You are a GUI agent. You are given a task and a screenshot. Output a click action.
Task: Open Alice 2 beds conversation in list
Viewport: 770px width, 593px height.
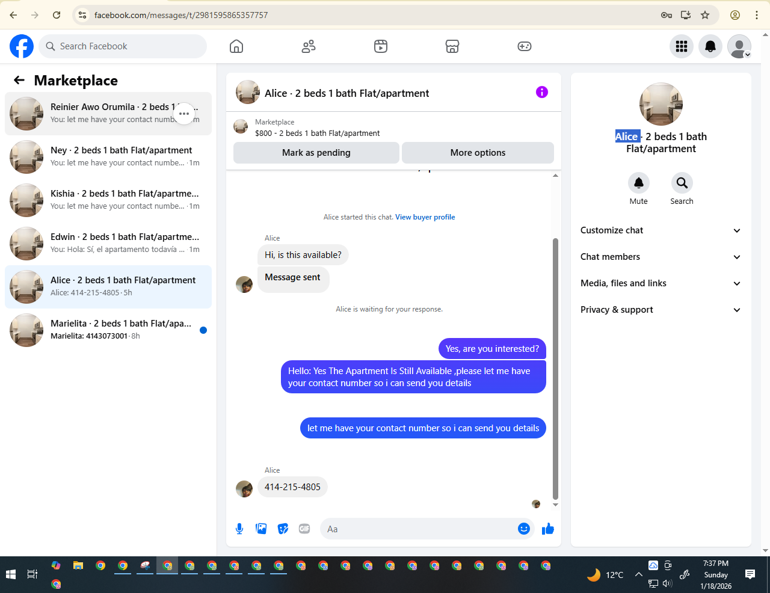(x=108, y=287)
